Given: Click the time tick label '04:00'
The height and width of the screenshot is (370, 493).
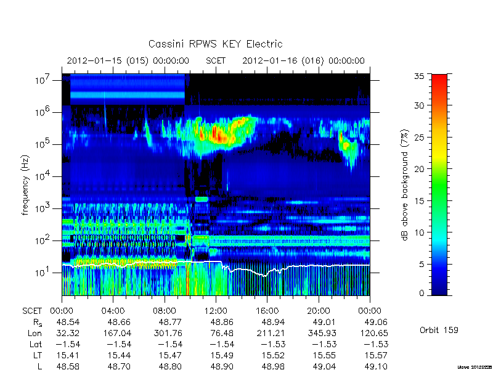Looking at the screenshot, I should [113, 311].
